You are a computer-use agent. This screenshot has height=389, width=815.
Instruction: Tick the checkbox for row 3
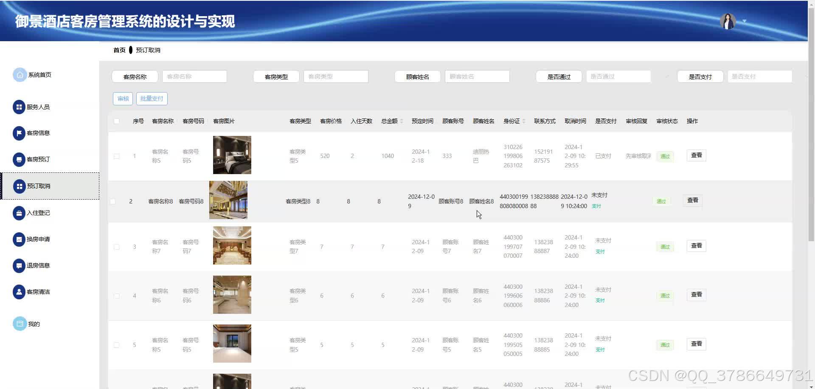point(117,247)
